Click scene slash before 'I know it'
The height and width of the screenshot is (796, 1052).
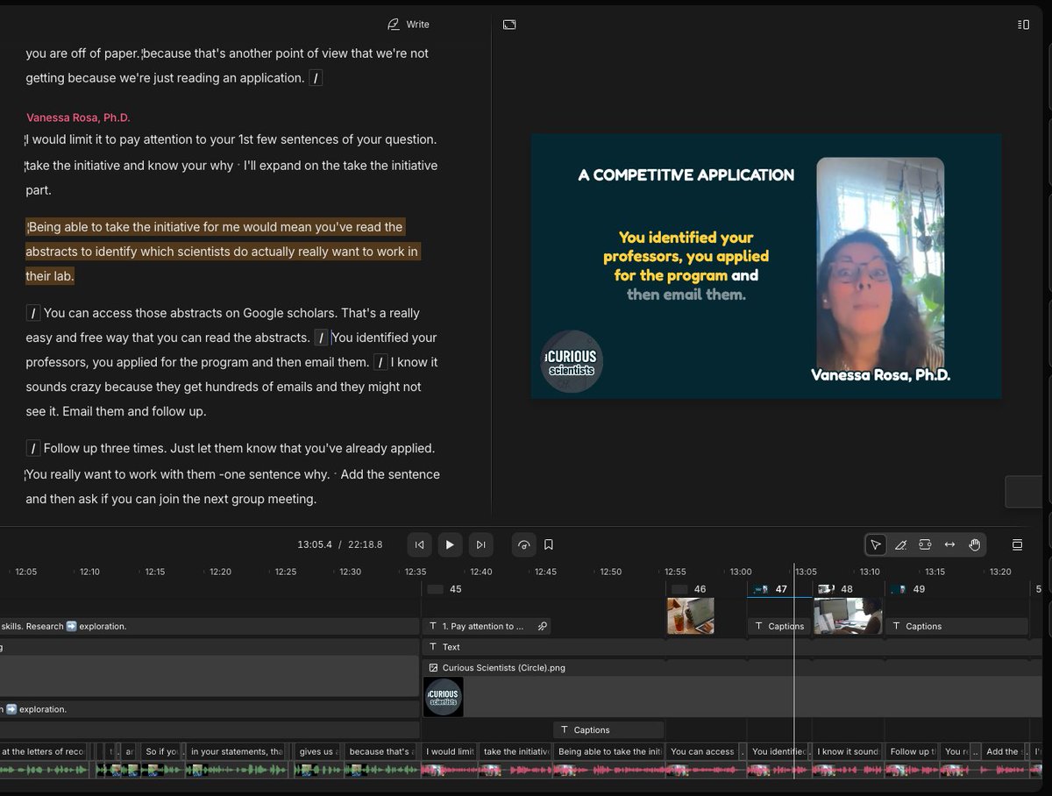(380, 362)
